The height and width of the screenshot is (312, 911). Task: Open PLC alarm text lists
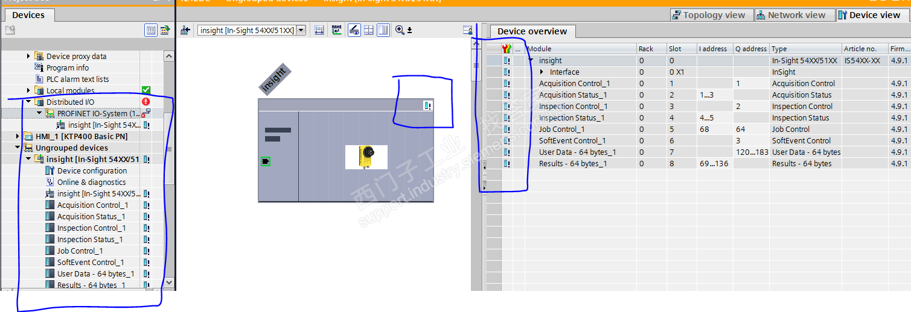pos(78,79)
